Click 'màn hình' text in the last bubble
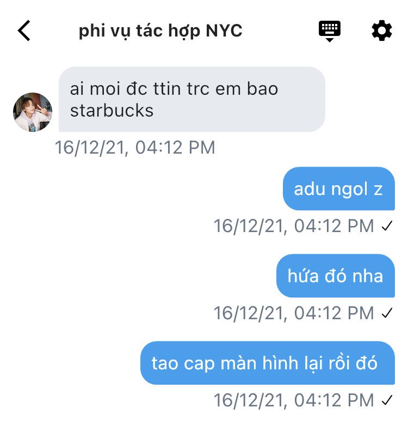Viewport: 408px width, 426px height. 259,363
